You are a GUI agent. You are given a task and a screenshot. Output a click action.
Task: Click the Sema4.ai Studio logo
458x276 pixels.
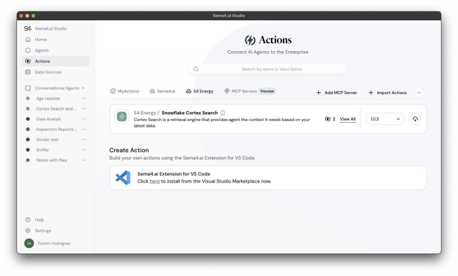point(28,28)
